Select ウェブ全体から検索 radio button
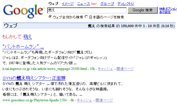This screenshot has height=105, width=177. pyautogui.click(x=50, y=17)
